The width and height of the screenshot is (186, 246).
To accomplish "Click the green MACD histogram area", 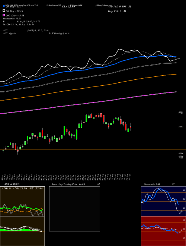I will click(x=20, y=230).
